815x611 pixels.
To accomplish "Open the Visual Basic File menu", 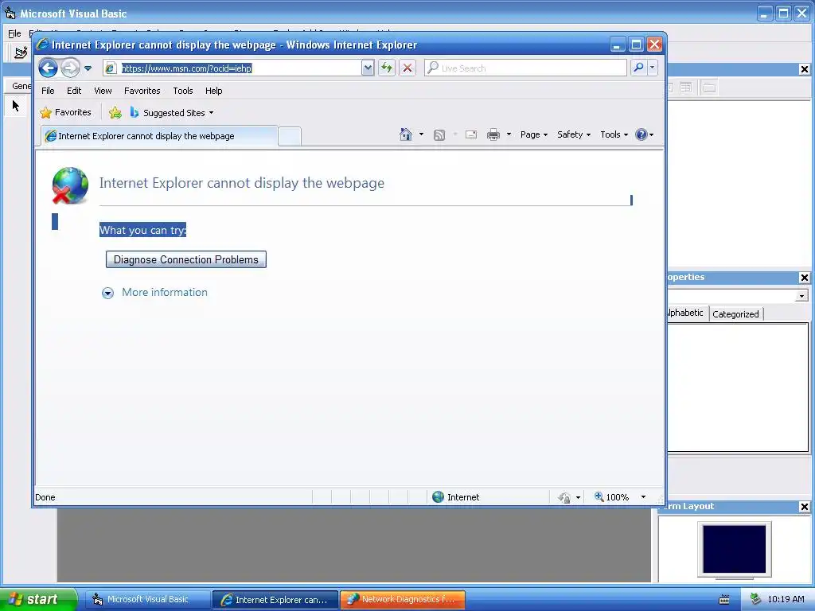I will point(14,33).
